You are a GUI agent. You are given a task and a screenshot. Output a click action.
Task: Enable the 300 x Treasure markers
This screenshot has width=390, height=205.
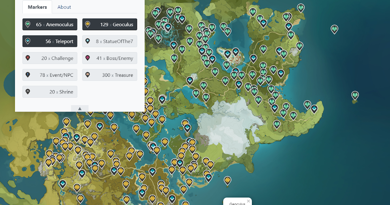point(110,75)
